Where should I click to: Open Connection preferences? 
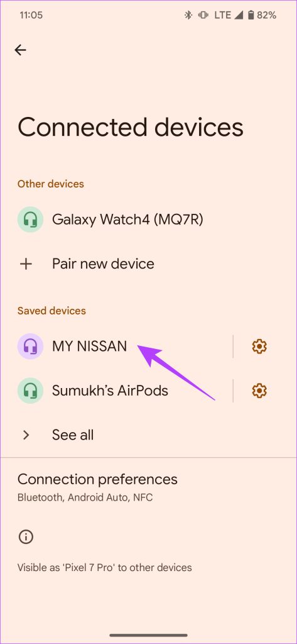(x=148, y=487)
